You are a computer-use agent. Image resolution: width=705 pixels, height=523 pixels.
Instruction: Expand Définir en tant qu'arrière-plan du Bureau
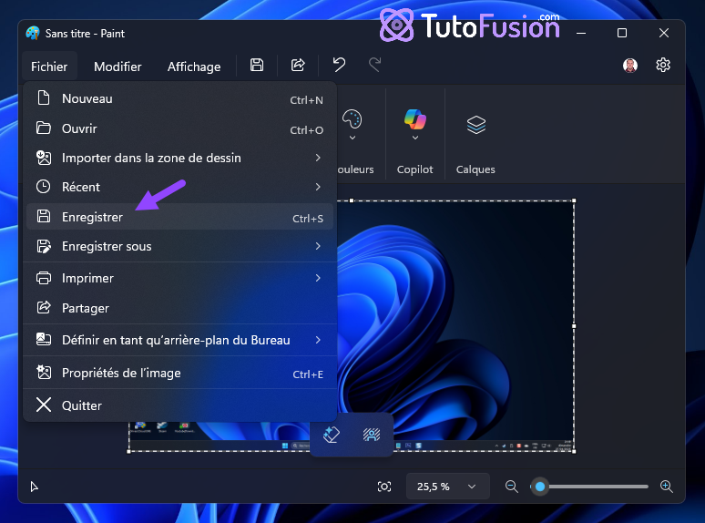[179, 340]
